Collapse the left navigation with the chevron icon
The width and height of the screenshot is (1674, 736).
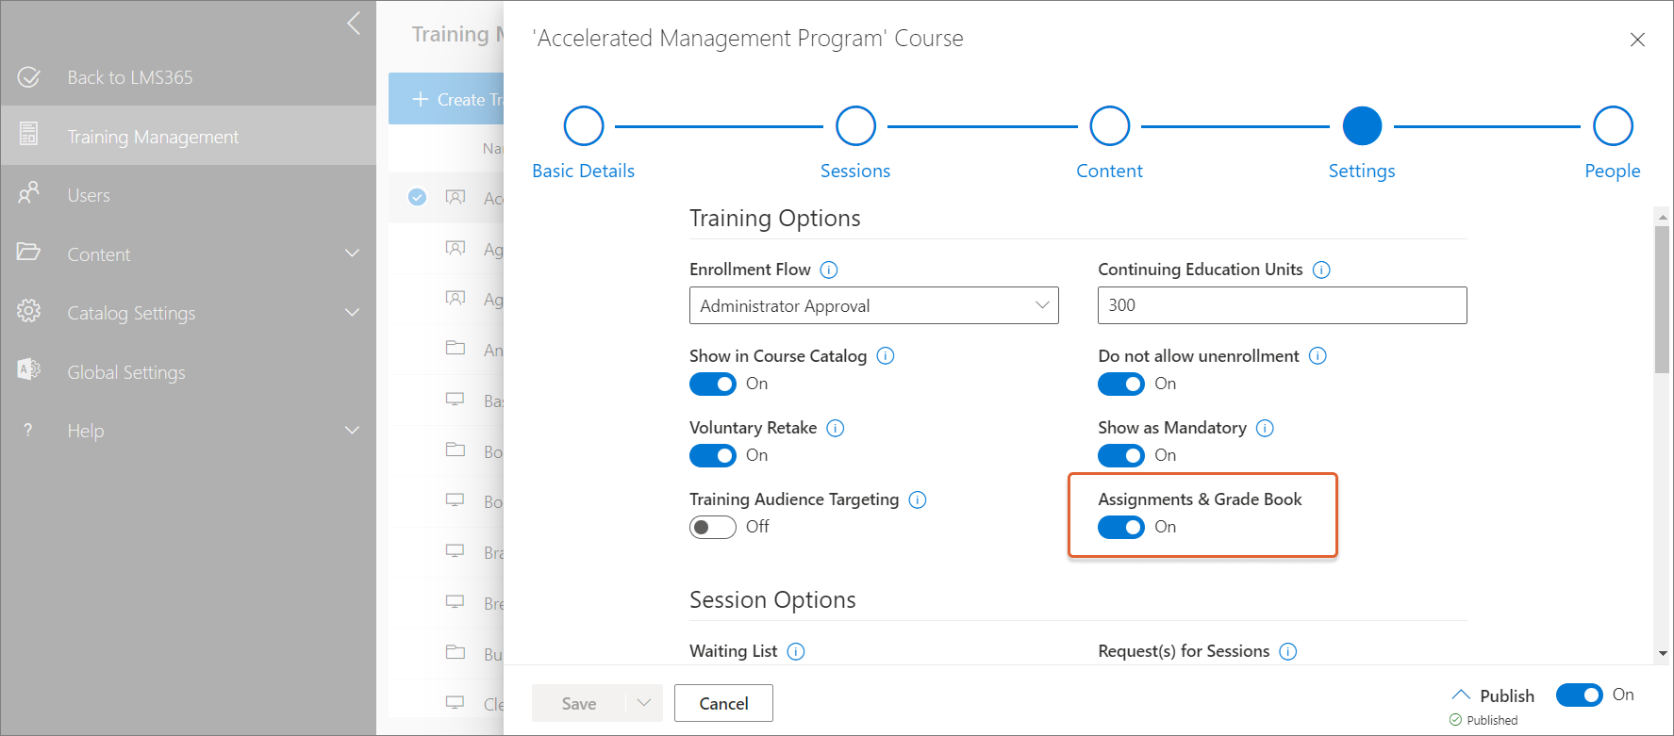tap(354, 24)
